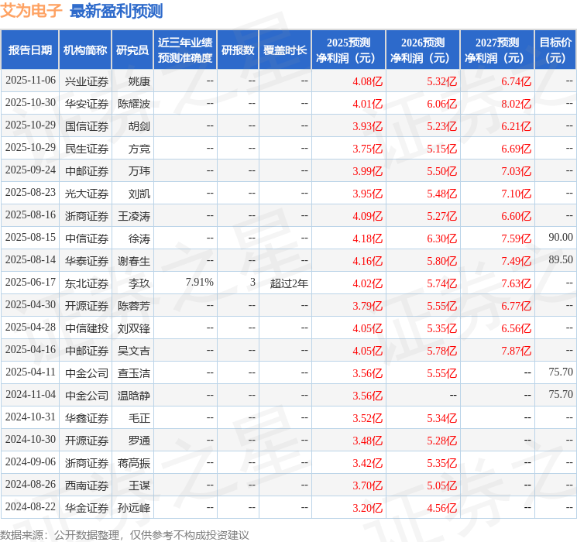577x542 pixels.
Task: Click the 研究员 column header
Action: (132, 50)
